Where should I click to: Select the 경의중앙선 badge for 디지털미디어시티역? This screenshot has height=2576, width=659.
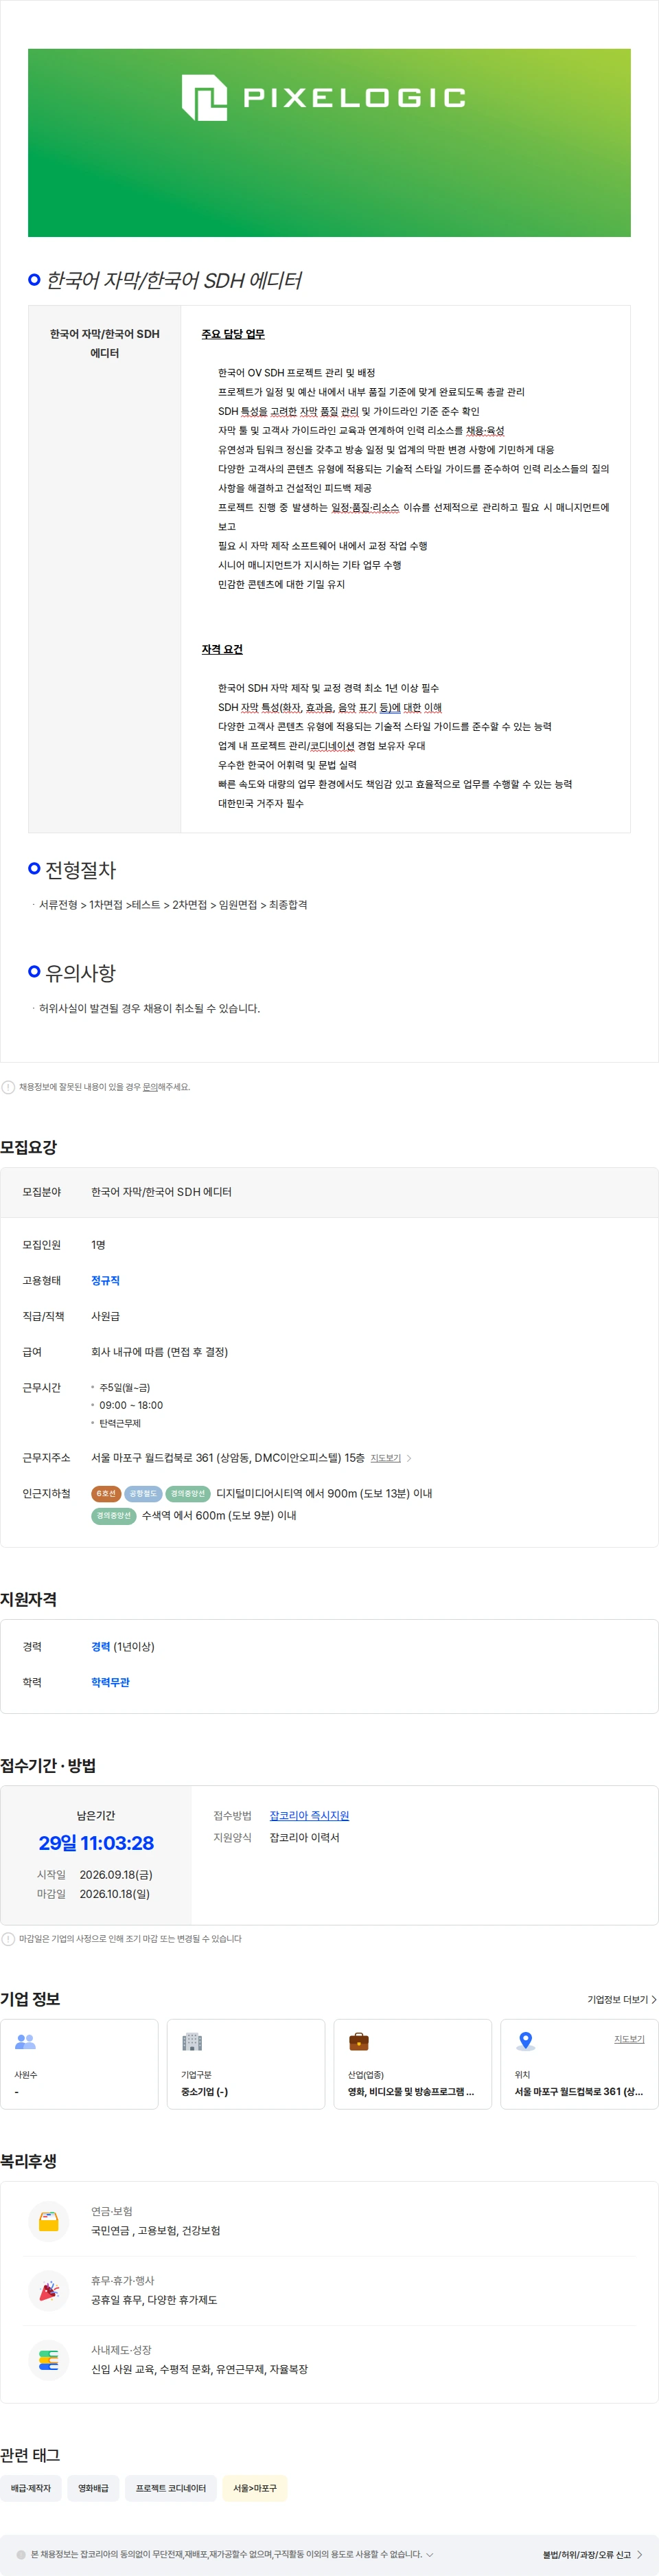(188, 1494)
